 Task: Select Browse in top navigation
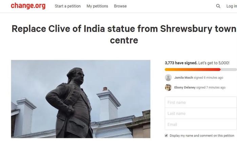(x=120, y=6)
